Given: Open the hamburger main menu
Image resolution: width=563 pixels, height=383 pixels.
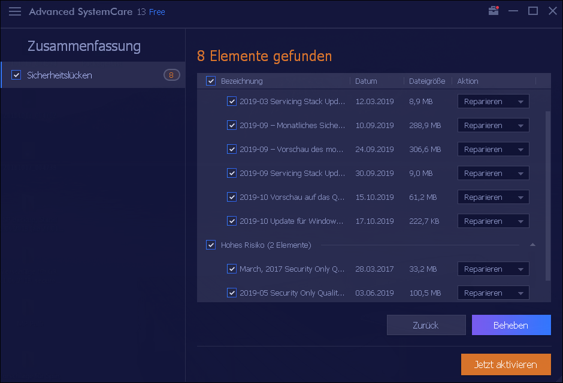Looking at the screenshot, I should click(x=15, y=11).
